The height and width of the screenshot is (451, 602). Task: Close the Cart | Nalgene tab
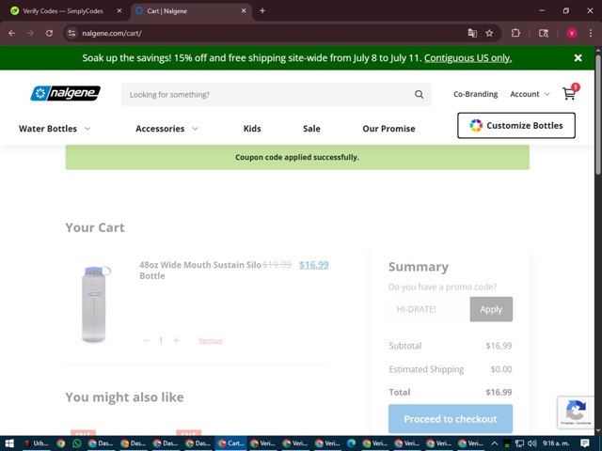click(x=244, y=10)
